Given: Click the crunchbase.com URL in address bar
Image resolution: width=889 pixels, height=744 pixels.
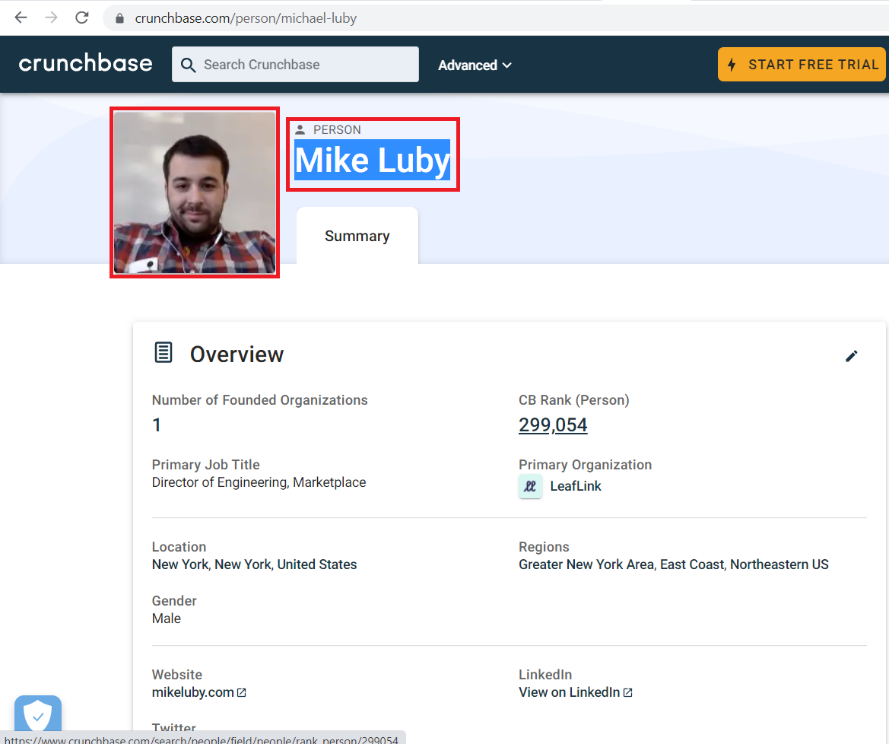Looking at the screenshot, I should coord(246,18).
